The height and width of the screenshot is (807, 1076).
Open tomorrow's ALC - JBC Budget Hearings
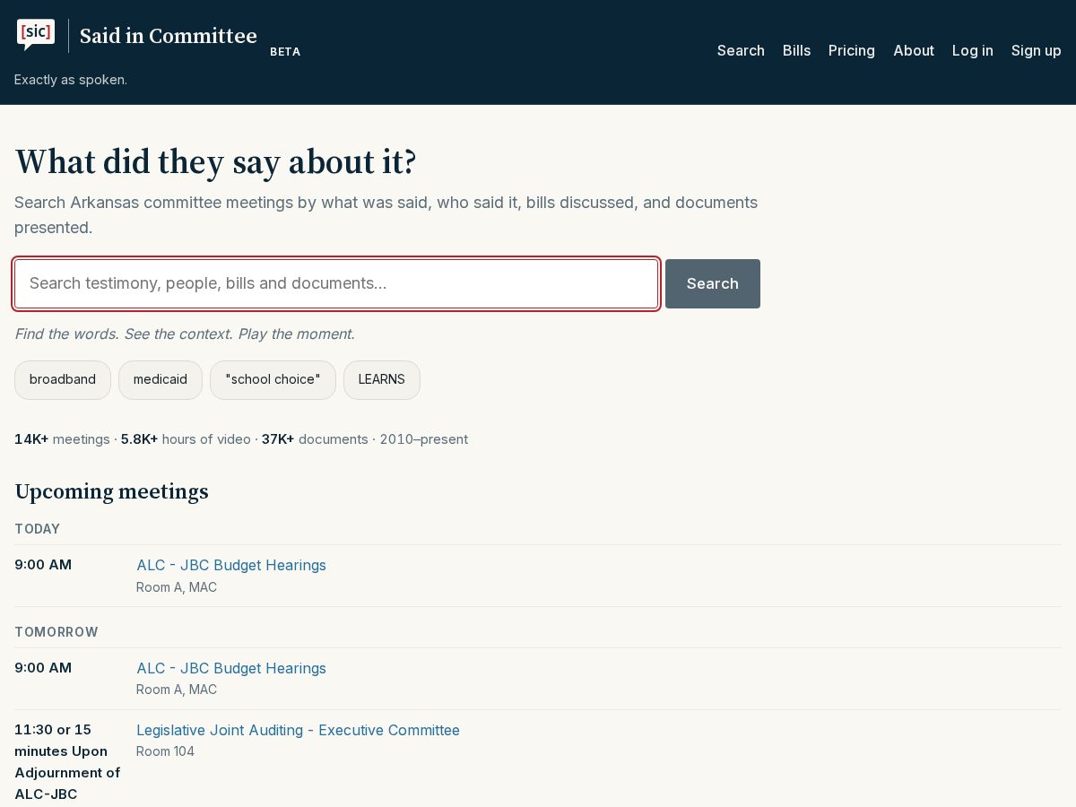(x=231, y=668)
